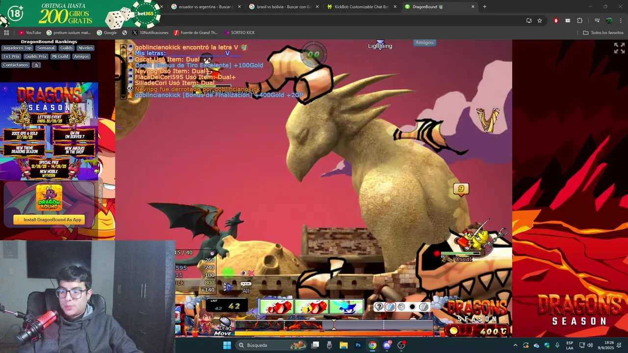The height and width of the screenshot is (353, 628).
Task: Open the pretium iustum bookmark
Action: 69,32
